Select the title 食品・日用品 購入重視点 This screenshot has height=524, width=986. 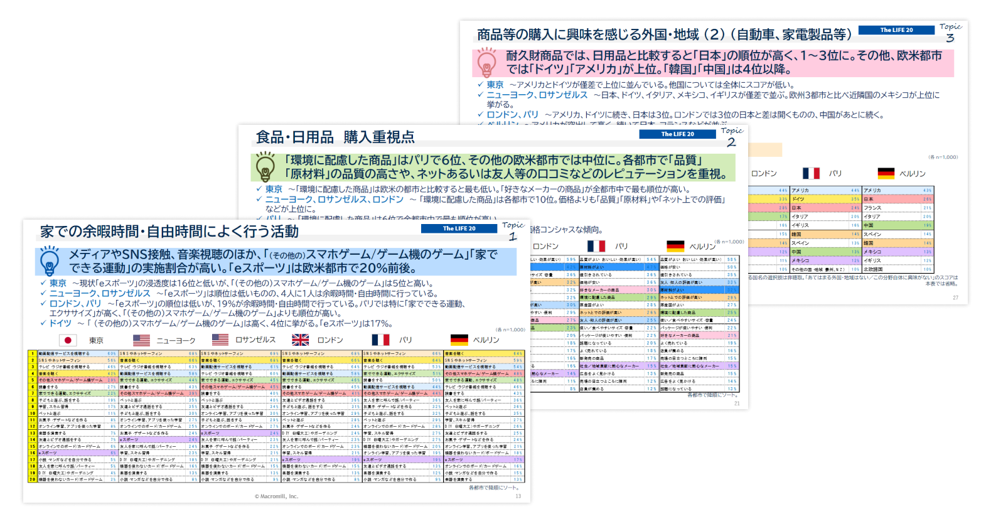click(335, 137)
